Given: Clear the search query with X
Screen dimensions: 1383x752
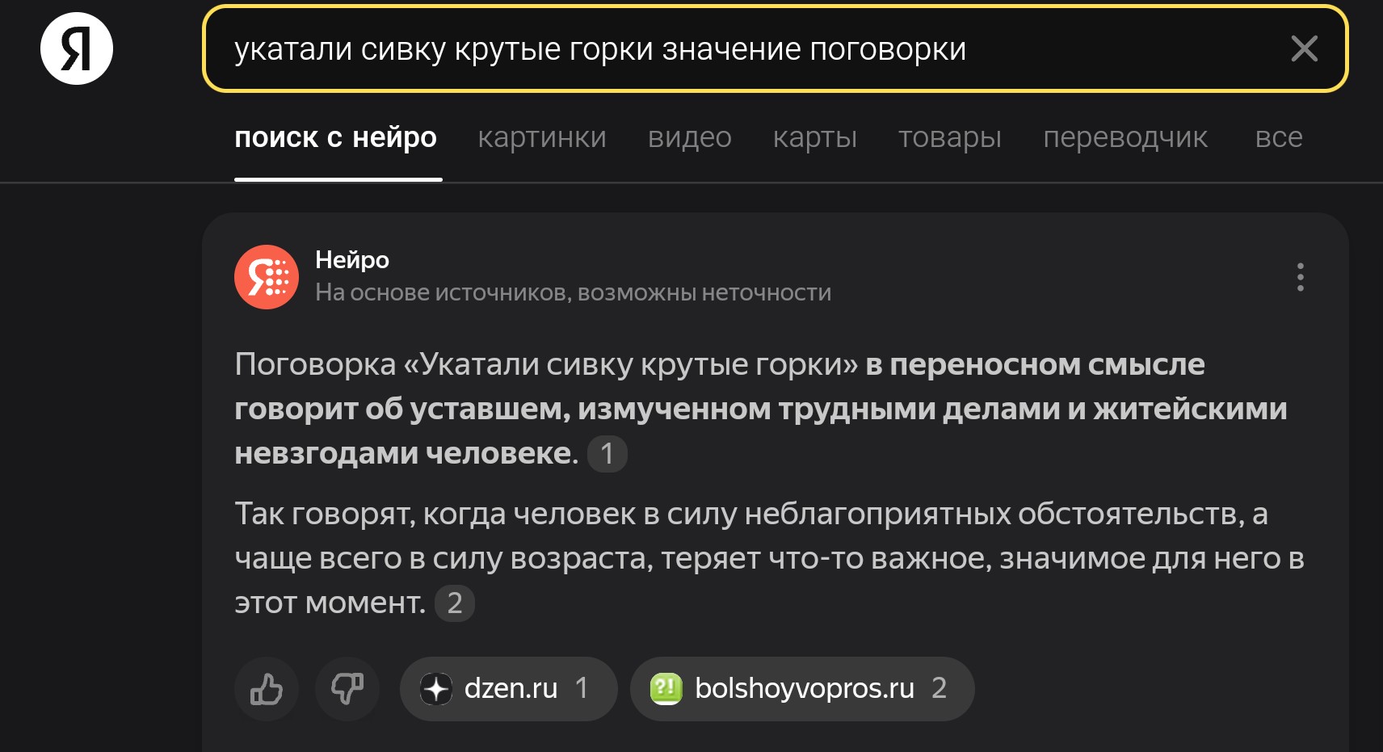Looking at the screenshot, I should click(x=1304, y=48).
